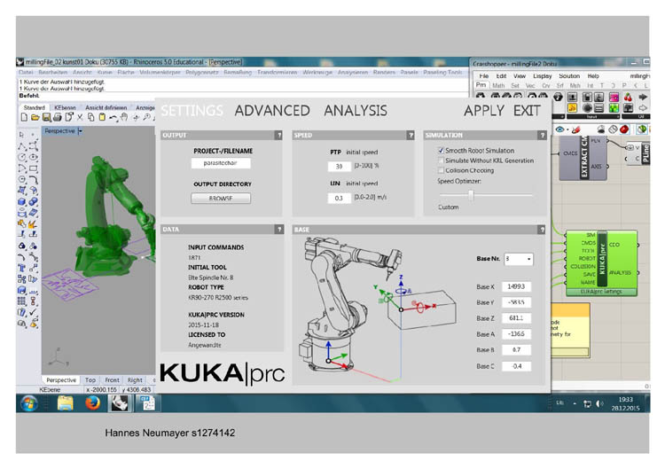Switch to the Top viewport tab
Viewport: 665px width, 469px height.
(90, 380)
